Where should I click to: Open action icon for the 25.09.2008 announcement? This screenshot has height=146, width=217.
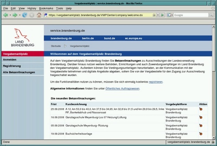click(x=201, y=109)
